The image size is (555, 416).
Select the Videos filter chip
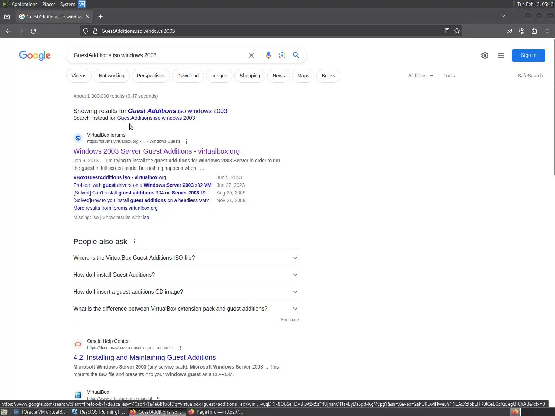pos(79,76)
